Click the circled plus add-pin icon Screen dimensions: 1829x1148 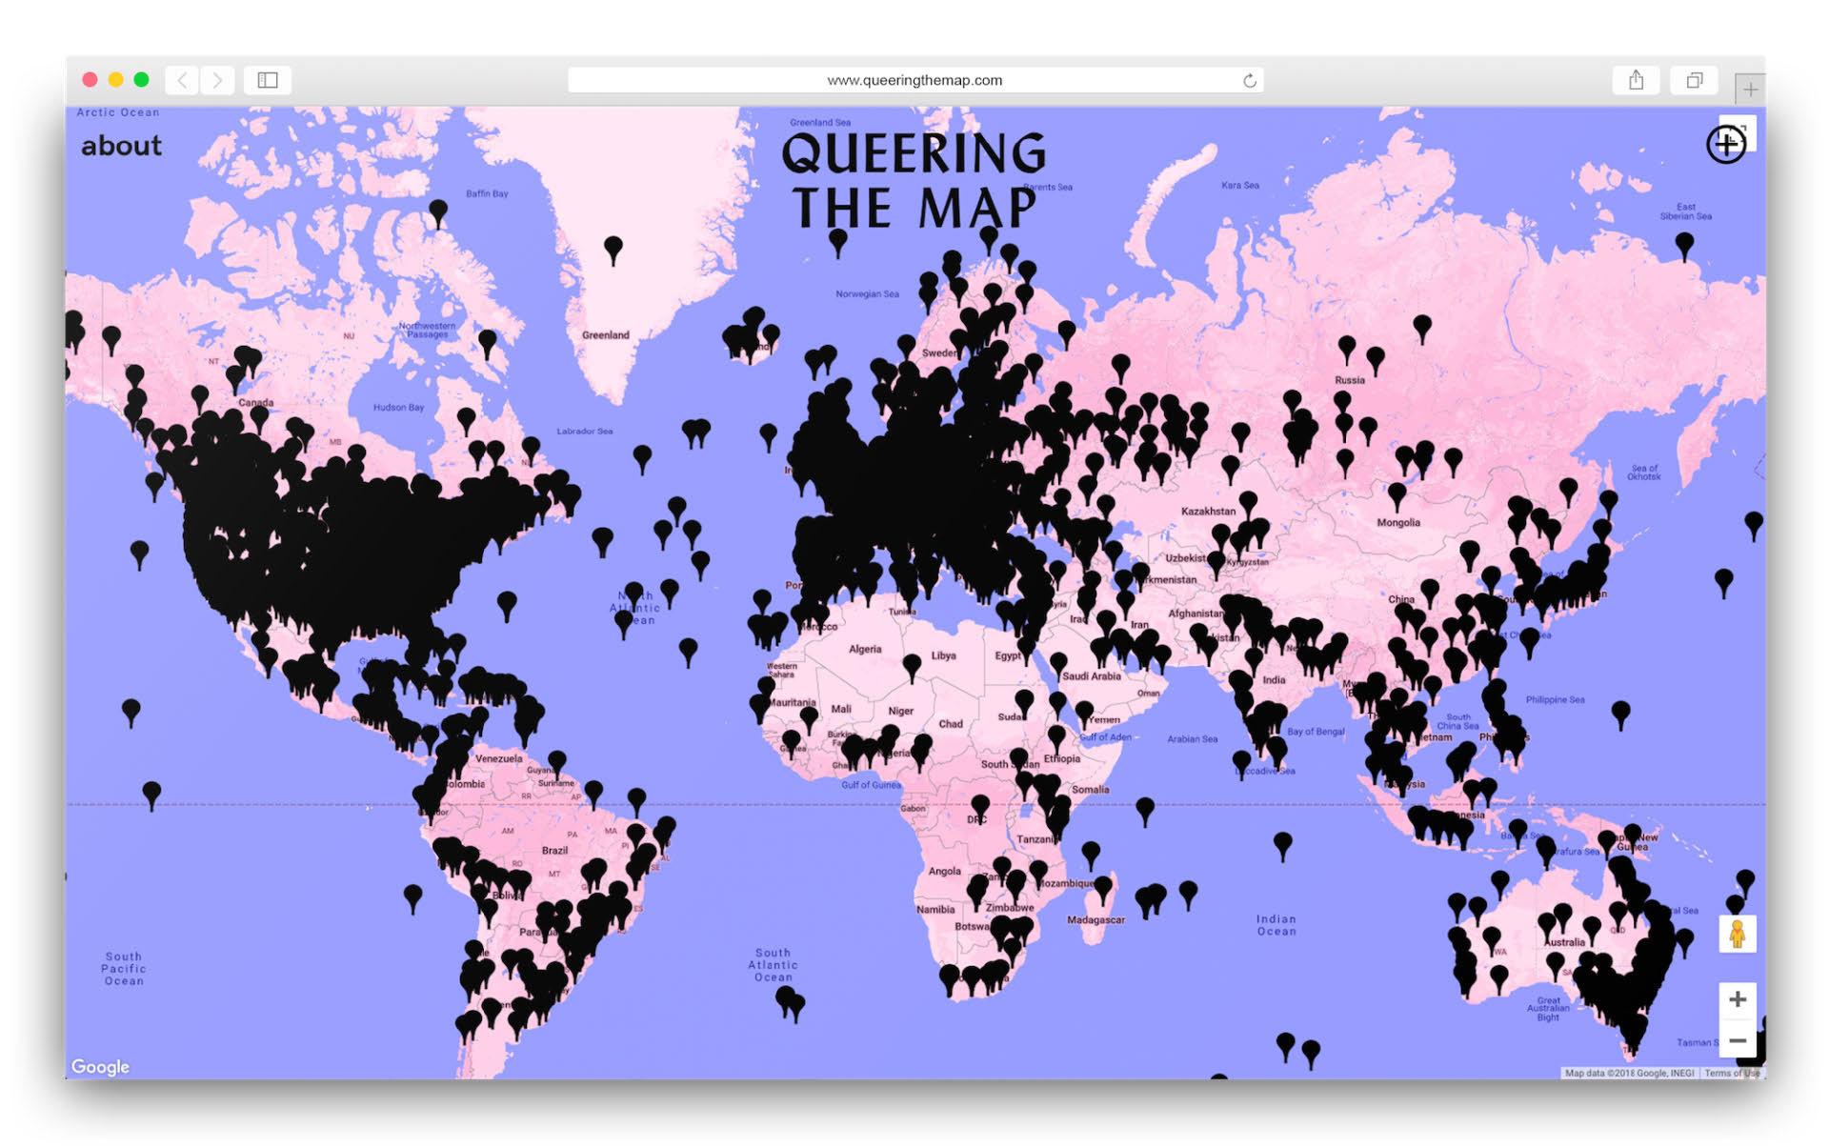click(1725, 145)
